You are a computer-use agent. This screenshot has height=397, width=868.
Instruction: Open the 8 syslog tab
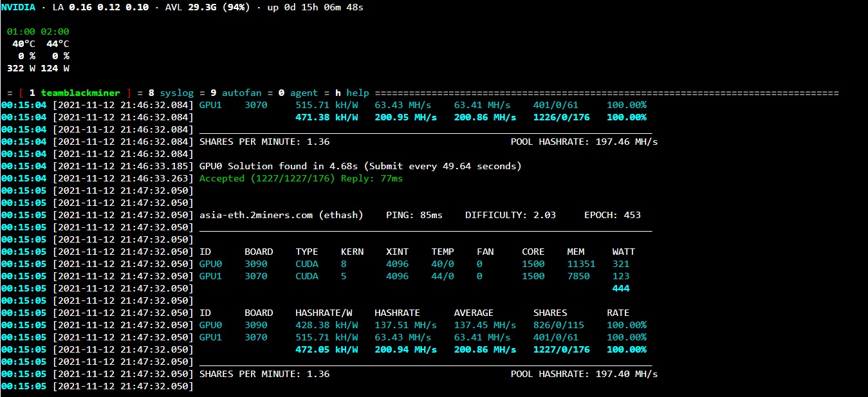tap(171, 93)
